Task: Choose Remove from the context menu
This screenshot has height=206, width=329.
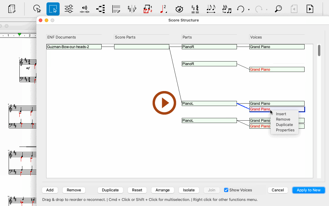Action: tap(283, 119)
